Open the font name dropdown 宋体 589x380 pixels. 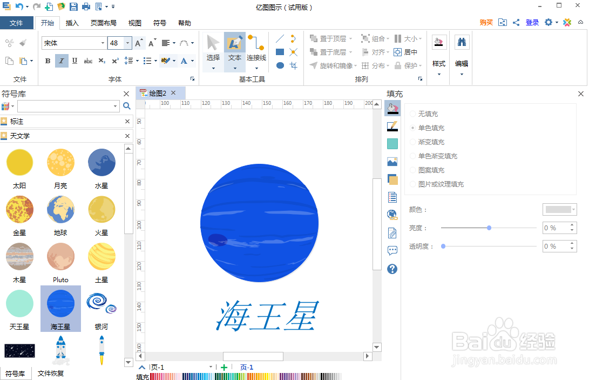[103, 43]
